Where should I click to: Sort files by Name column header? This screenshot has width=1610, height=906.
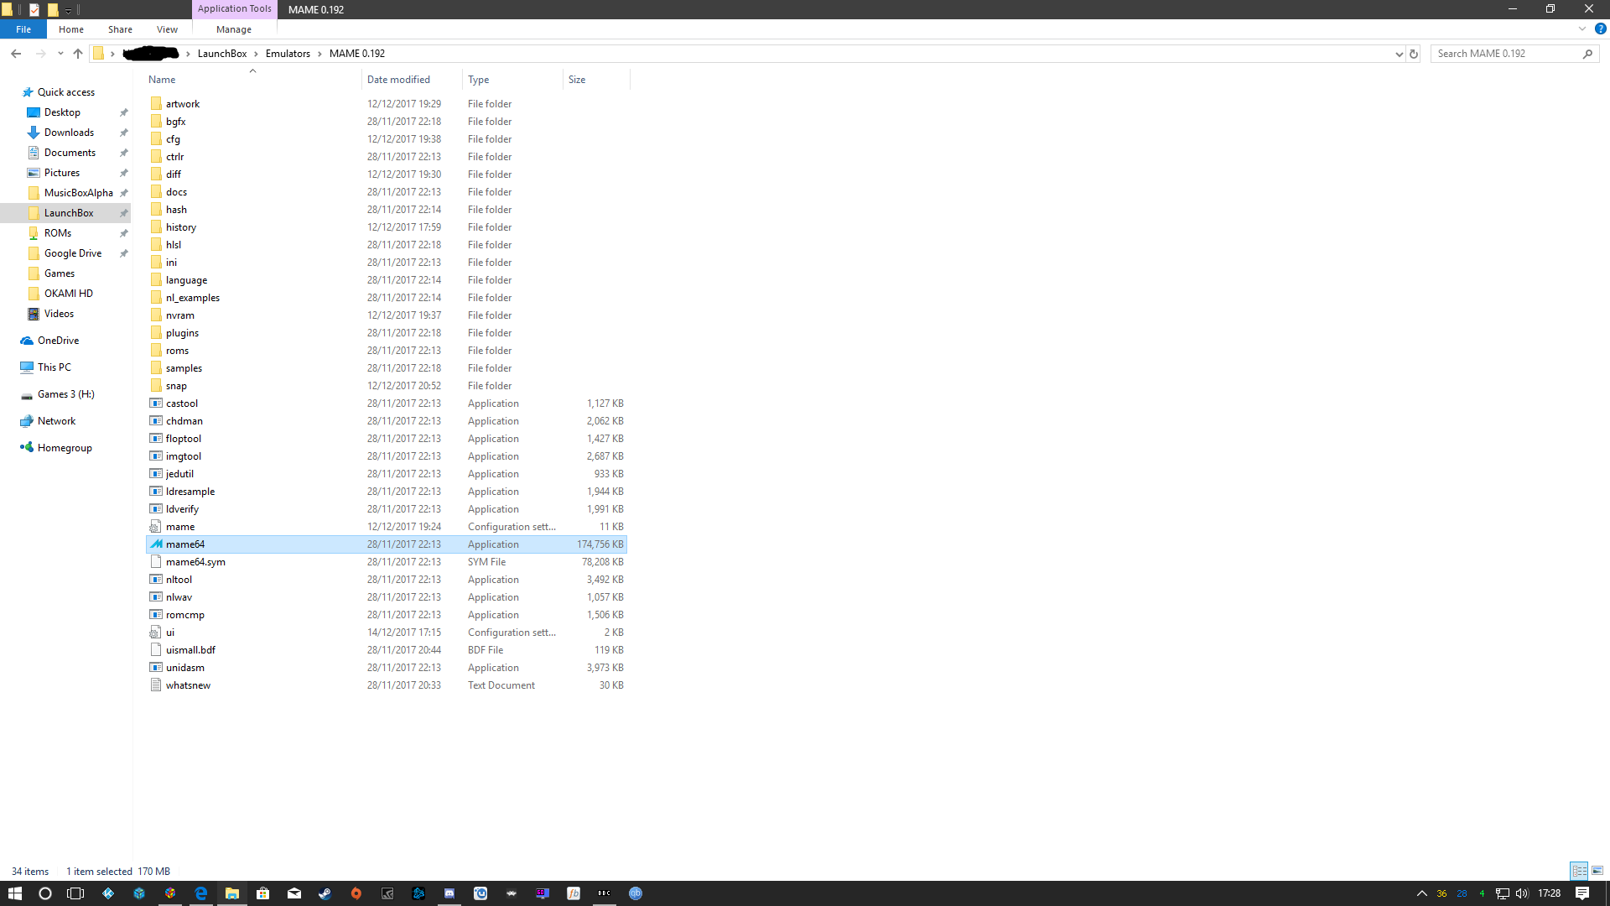252,80
